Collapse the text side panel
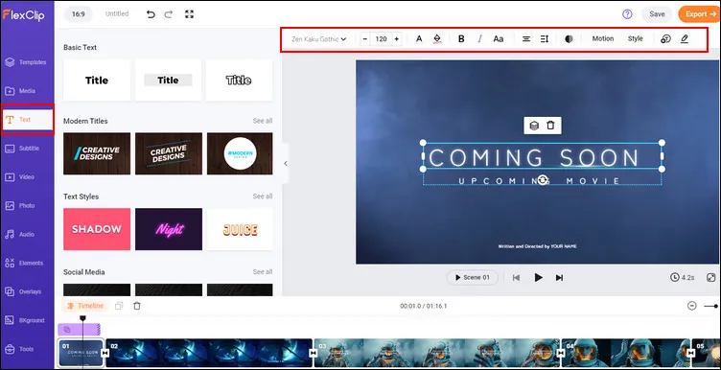This screenshot has width=721, height=370. (286, 163)
